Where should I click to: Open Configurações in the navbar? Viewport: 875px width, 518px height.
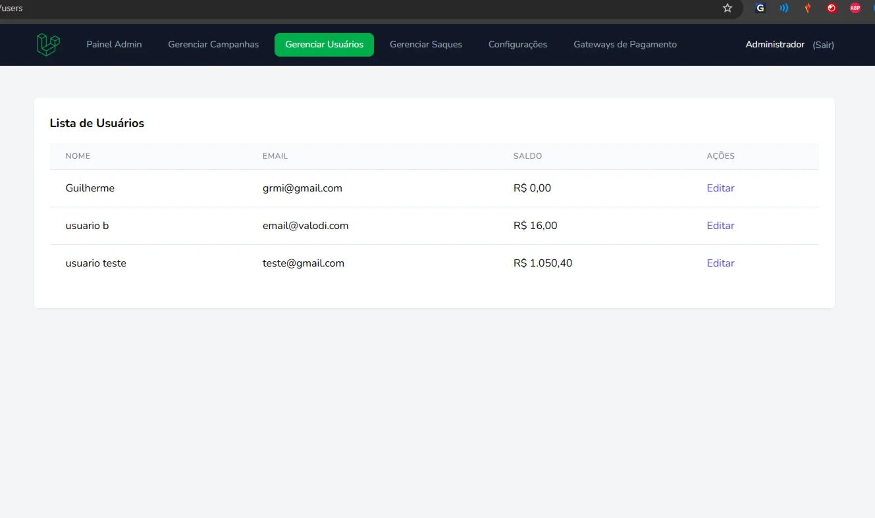(x=517, y=45)
